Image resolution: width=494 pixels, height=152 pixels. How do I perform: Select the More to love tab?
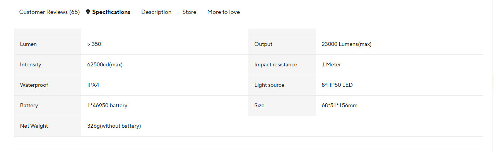pyautogui.click(x=224, y=12)
